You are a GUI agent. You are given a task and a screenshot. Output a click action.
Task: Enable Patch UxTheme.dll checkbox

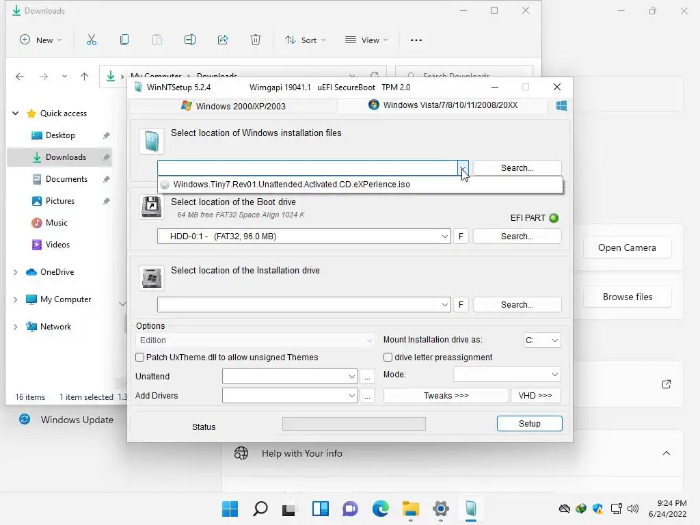coord(139,357)
